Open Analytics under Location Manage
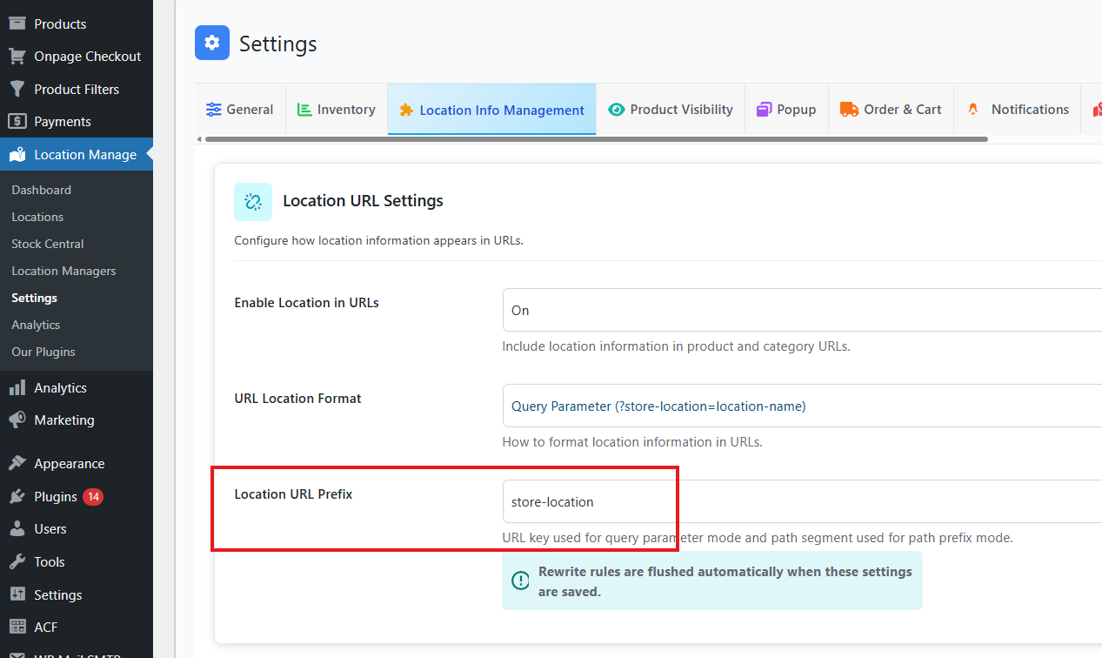 tap(36, 325)
